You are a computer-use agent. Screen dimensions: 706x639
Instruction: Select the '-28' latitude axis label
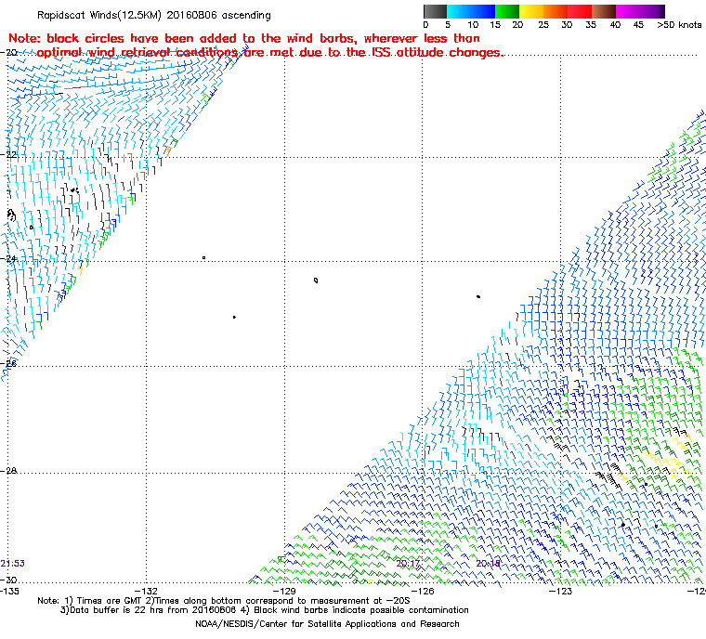pyautogui.click(x=8, y=471)
